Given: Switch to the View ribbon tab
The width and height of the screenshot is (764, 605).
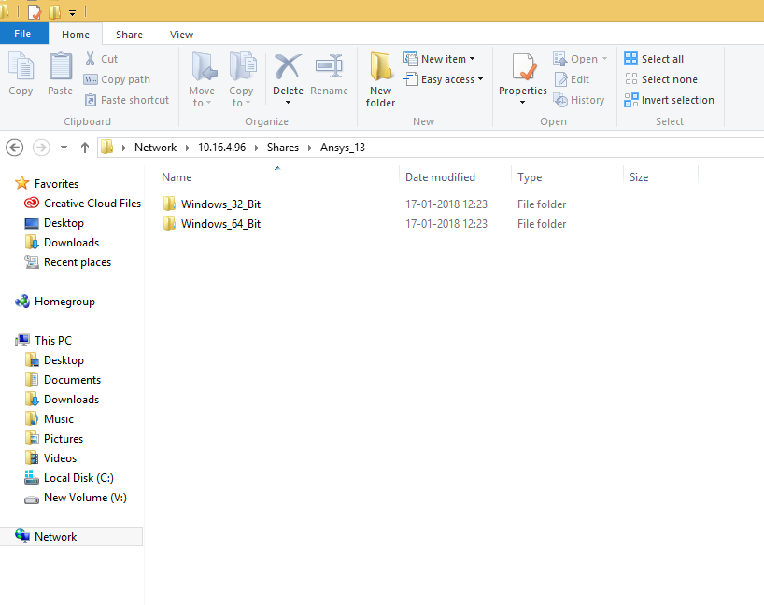Looking at the screenshot, I should [181, 35].
